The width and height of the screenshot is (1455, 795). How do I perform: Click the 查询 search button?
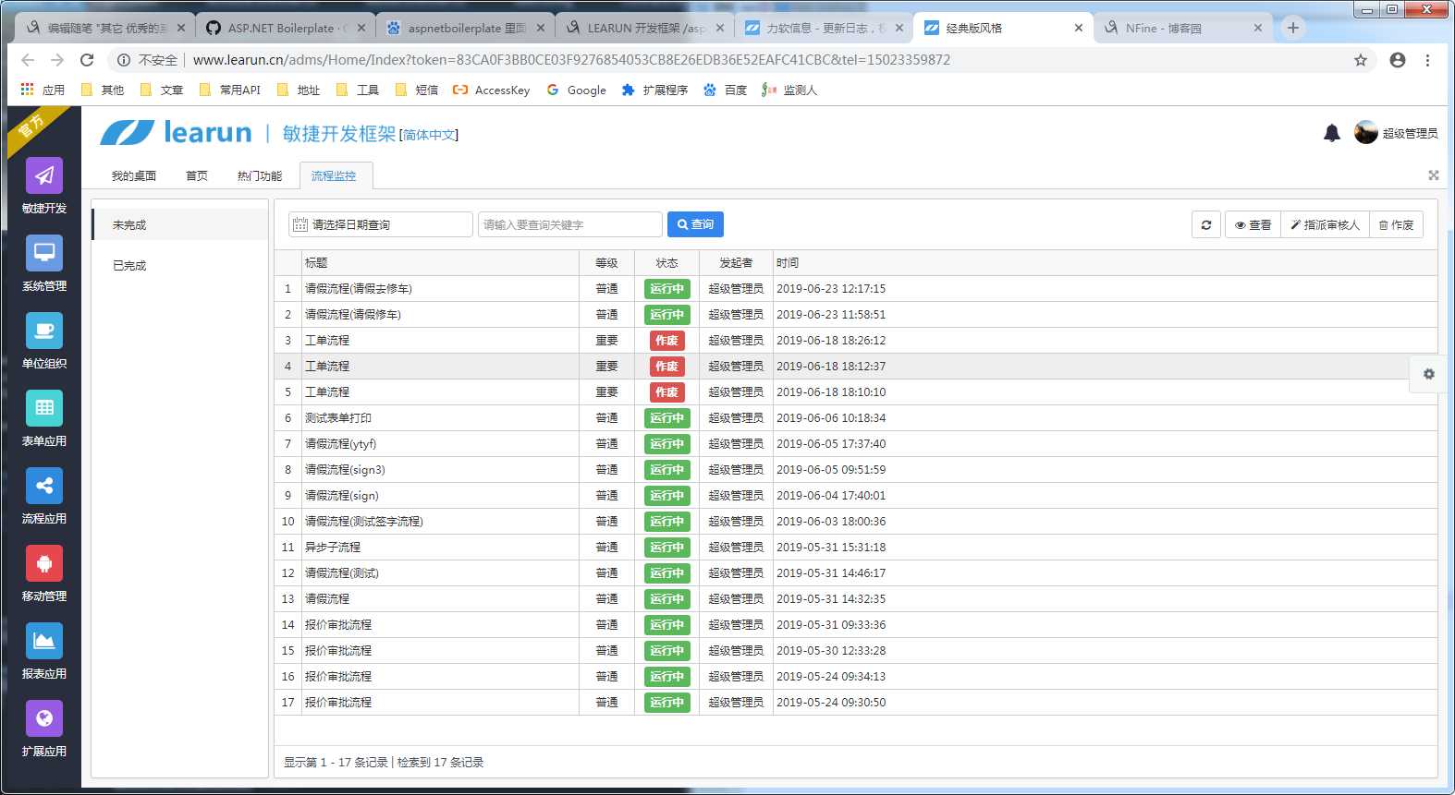pos(695,224)
